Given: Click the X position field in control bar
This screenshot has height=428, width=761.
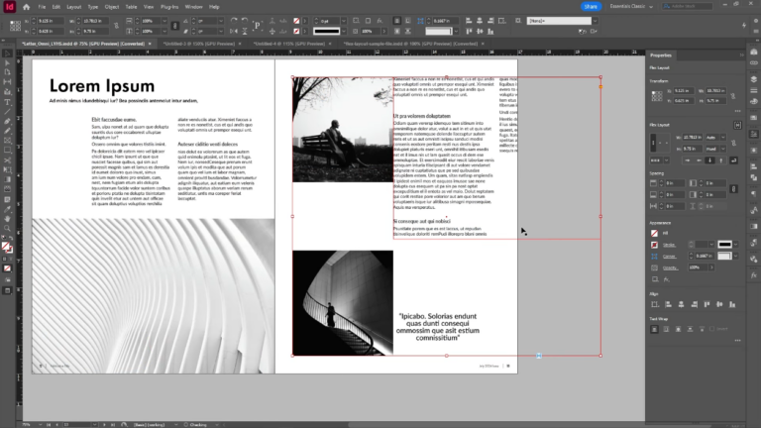Looking at the screenshot, I should coord(50,21).
